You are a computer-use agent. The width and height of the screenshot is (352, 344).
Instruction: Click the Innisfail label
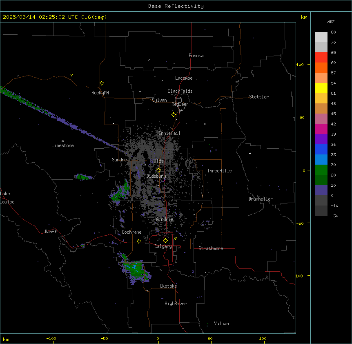[x=169, y=133]
